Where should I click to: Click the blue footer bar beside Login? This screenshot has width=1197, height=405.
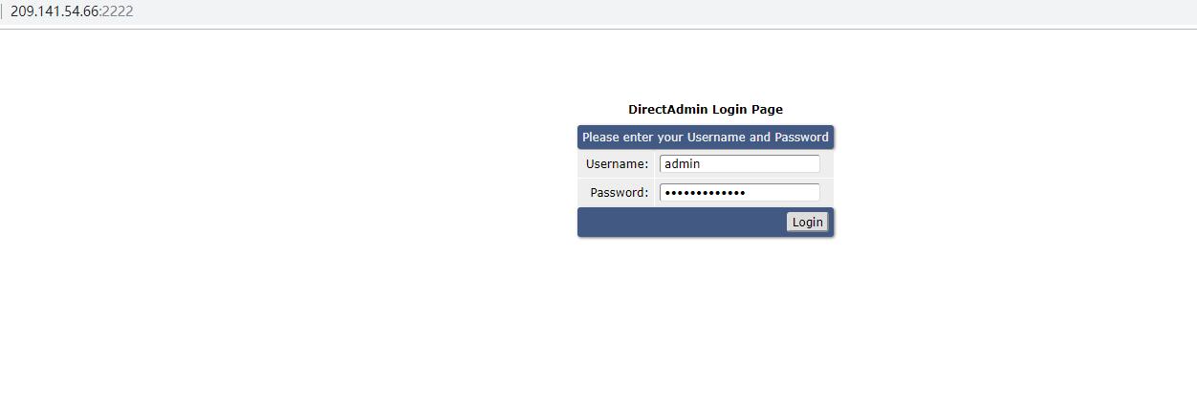tap(682, 222)
